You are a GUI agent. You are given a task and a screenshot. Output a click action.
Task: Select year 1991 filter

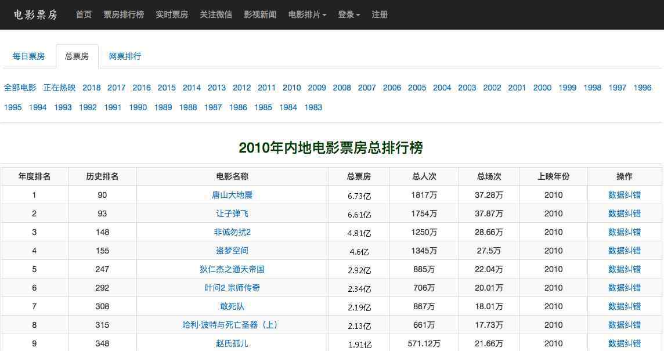[113, 107]
